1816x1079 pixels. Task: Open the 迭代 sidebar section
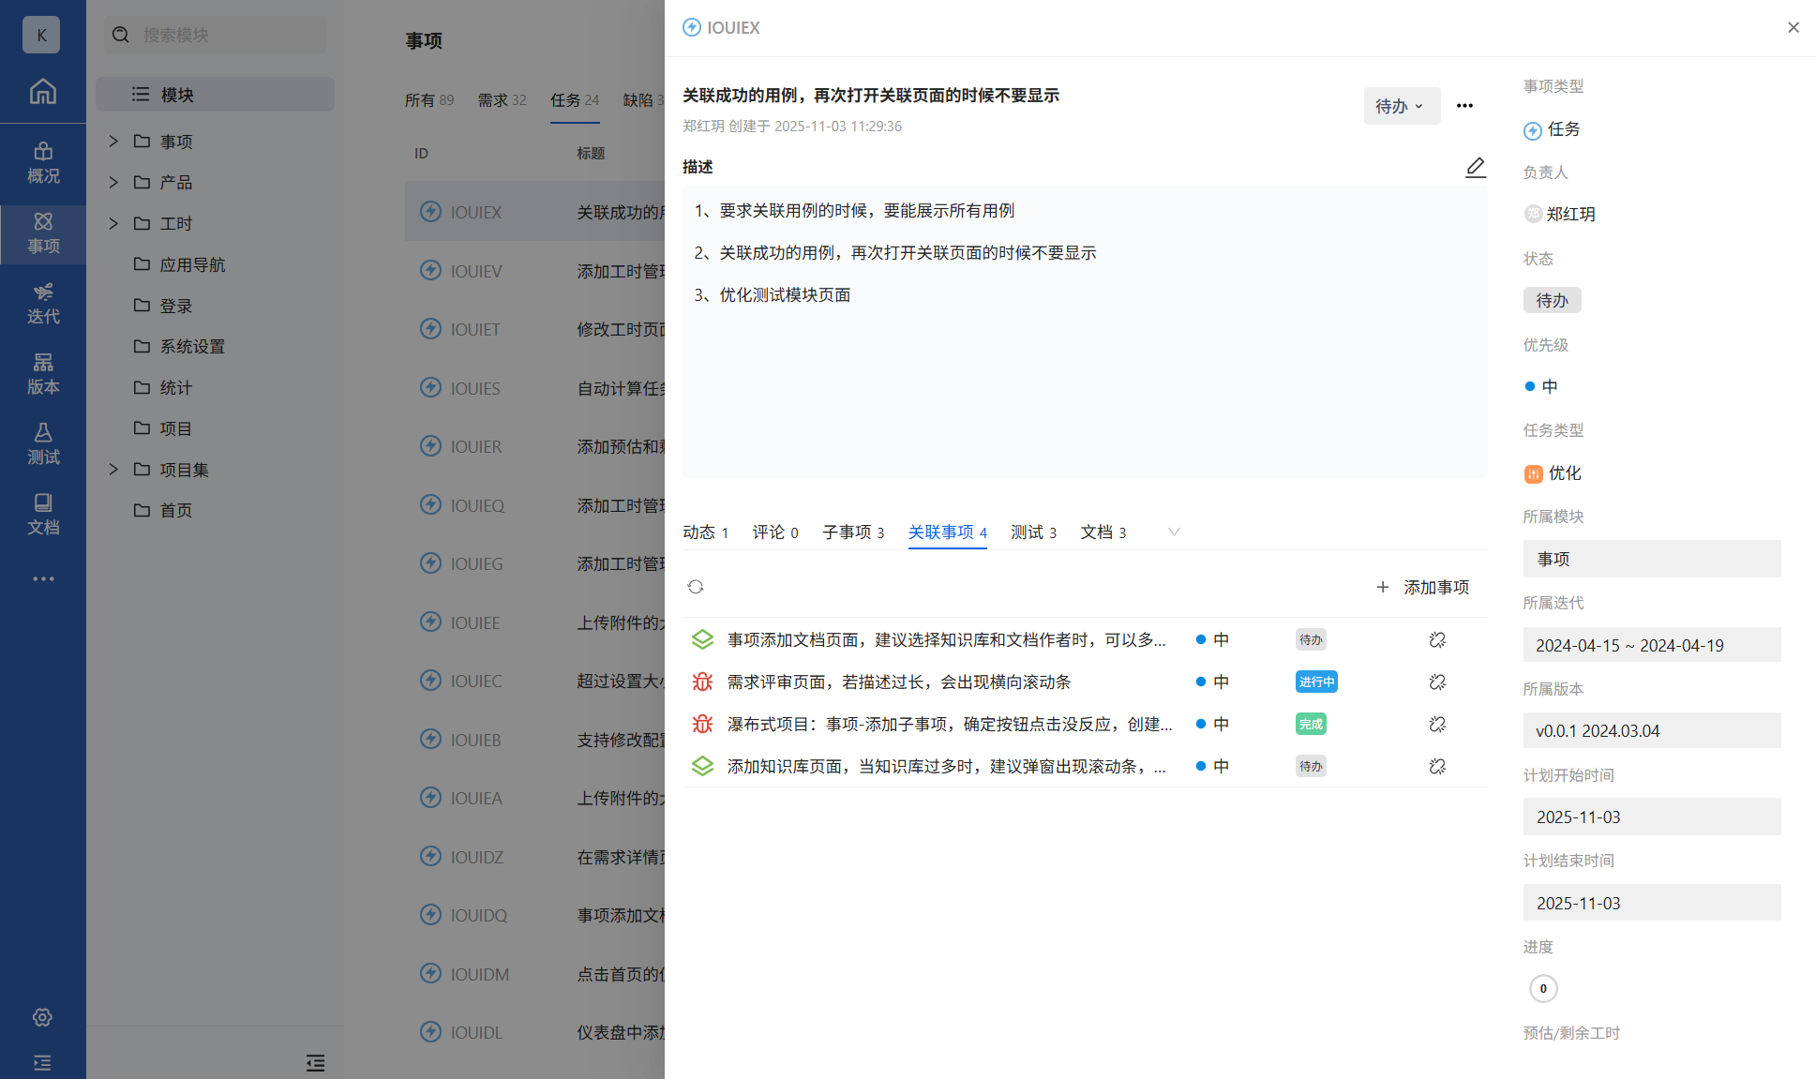43,304
